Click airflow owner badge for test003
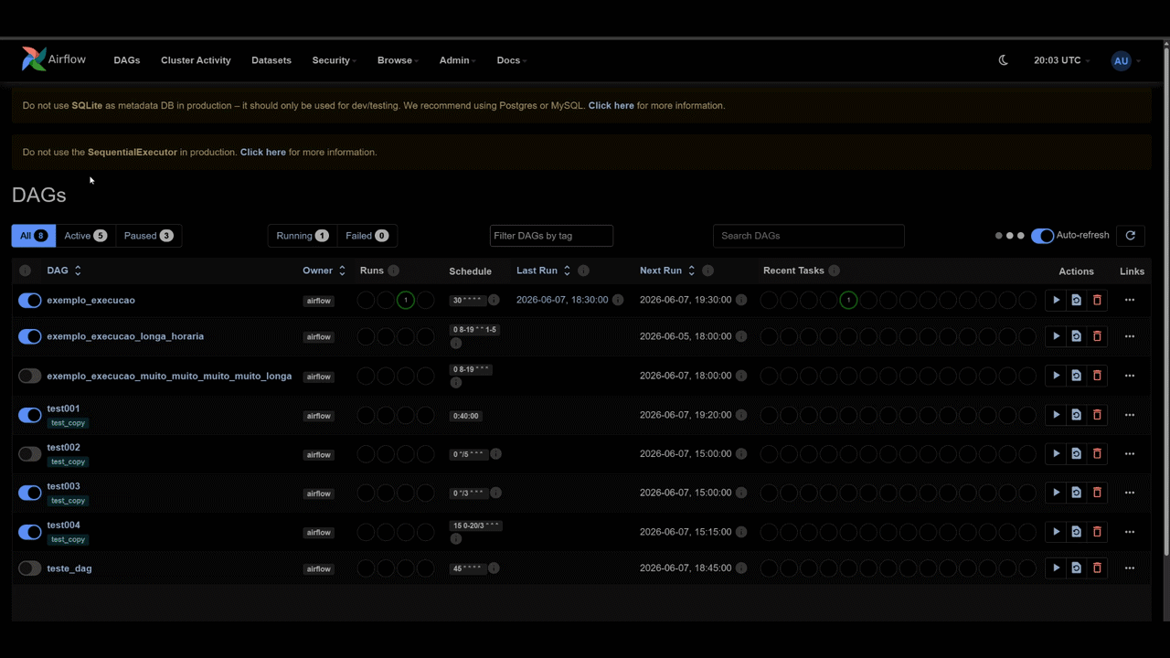Viewport: 1170px width, 658px height. click(319, 493)
